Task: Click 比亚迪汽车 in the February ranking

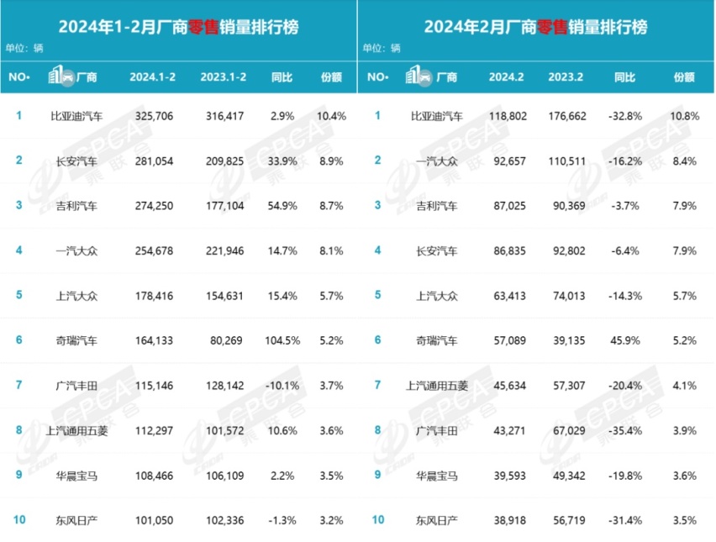Action: [x=436, y=116]
